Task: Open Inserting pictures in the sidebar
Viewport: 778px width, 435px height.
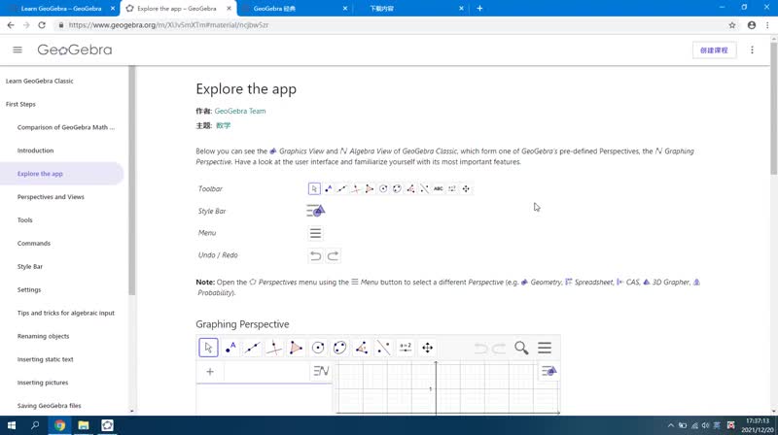Action: [x=43, y=383]
